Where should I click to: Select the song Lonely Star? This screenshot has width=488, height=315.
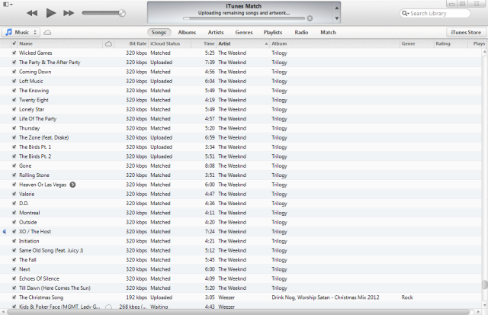(x=32, y=109)
